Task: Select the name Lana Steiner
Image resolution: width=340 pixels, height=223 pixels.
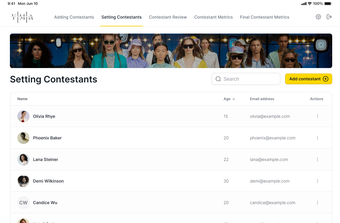Action: click(46, 159)
